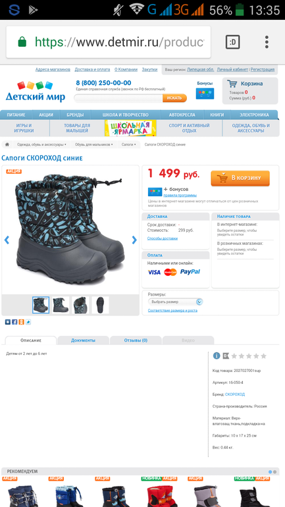
Task: Show previous product image with left arrow
Action: [x=7, y=240]
